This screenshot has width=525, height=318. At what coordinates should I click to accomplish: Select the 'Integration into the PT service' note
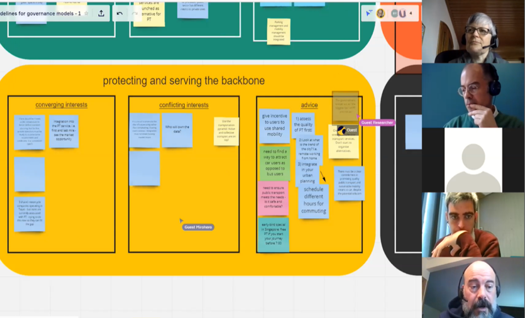pyautogui.click(x=64, y=131)
